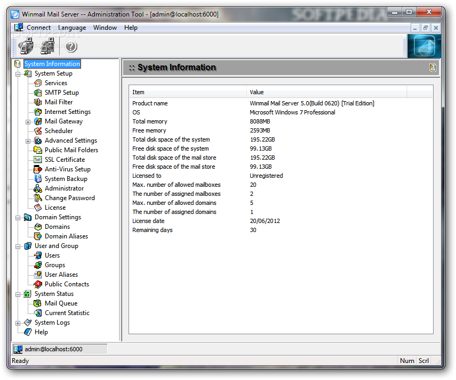Click the Internet Settings icon
Viewport: 456px width, 380px height.
(x=38, y=112)
